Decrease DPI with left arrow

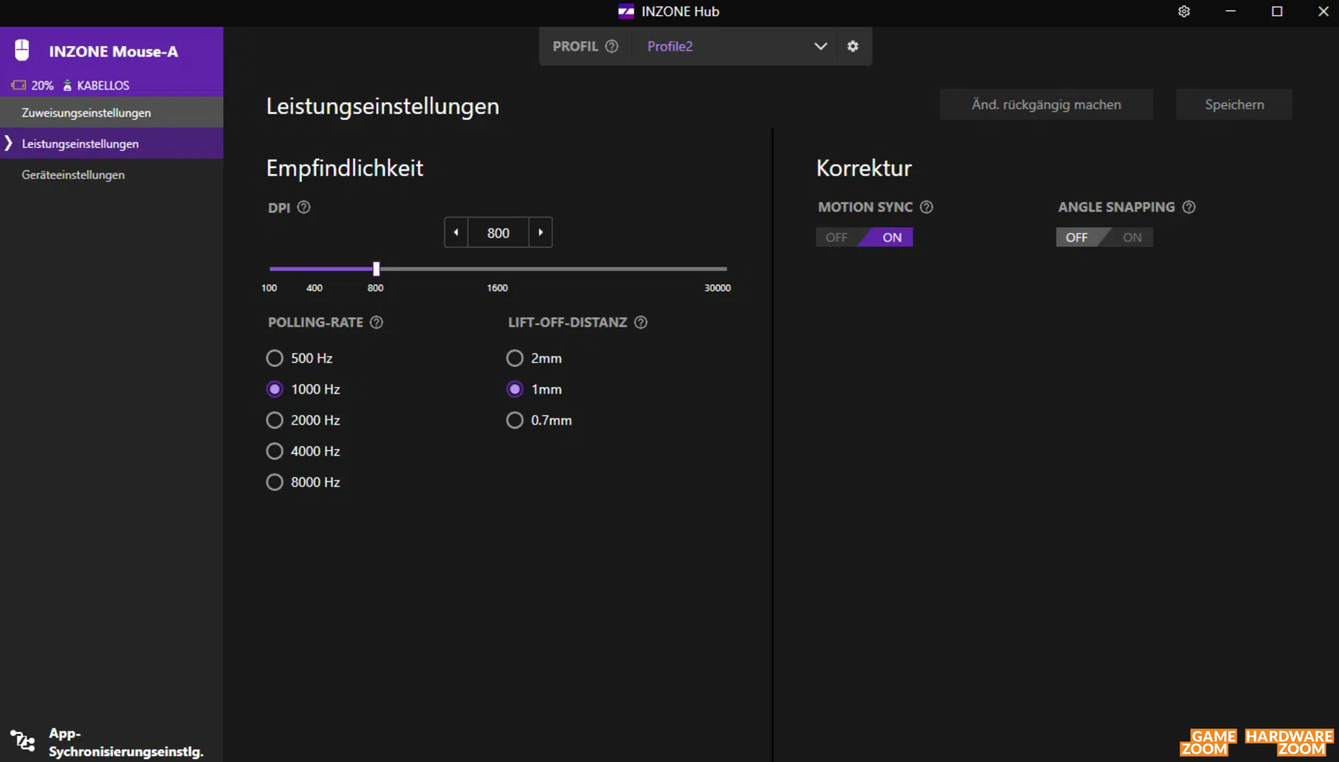coord(456,232)
